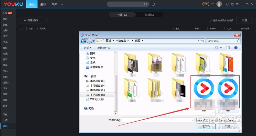The height and width of the screenshot is (136, 256).
Task: Open 上传 in the sidebar
Action: click(5, 120)
